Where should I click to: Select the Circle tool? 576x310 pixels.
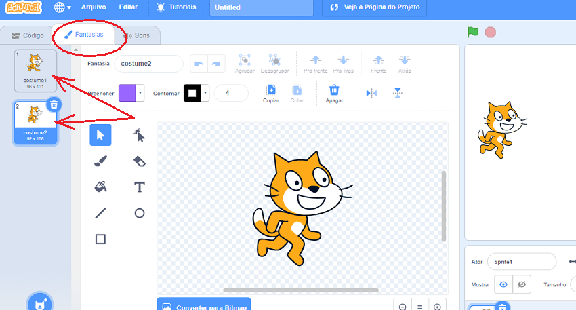[140, 213]
